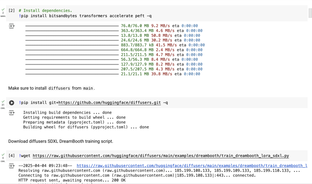The width and height of the screenshot is (312, 184).
Task: Open output options for the bitsandbytes install output
Action: tap(11, 26)
